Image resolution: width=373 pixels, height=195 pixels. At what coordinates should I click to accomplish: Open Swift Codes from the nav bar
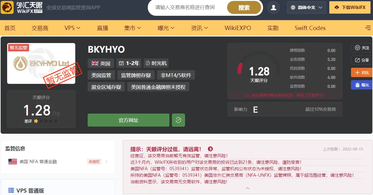[310, 28]
